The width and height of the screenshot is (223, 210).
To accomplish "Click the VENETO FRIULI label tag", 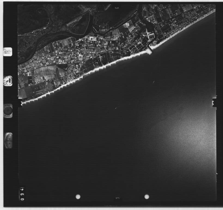I will coord(8,52).
